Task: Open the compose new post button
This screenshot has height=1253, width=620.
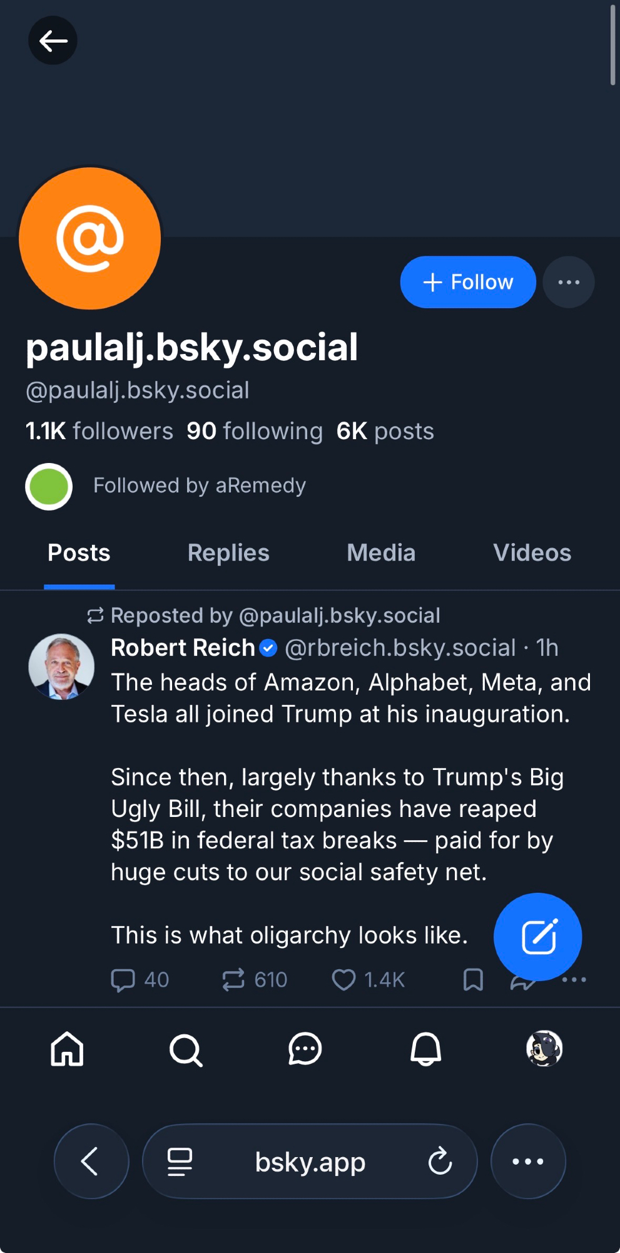Action: click(537, 937)
